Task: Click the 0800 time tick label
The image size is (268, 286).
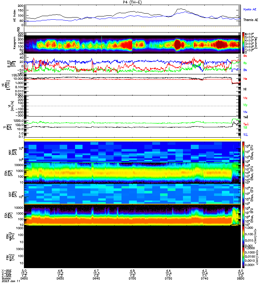Action: click(x=240, y=278)
